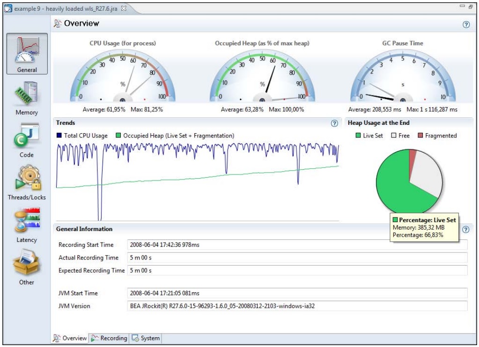Click the JVM Start Time field

coord(297,293)
